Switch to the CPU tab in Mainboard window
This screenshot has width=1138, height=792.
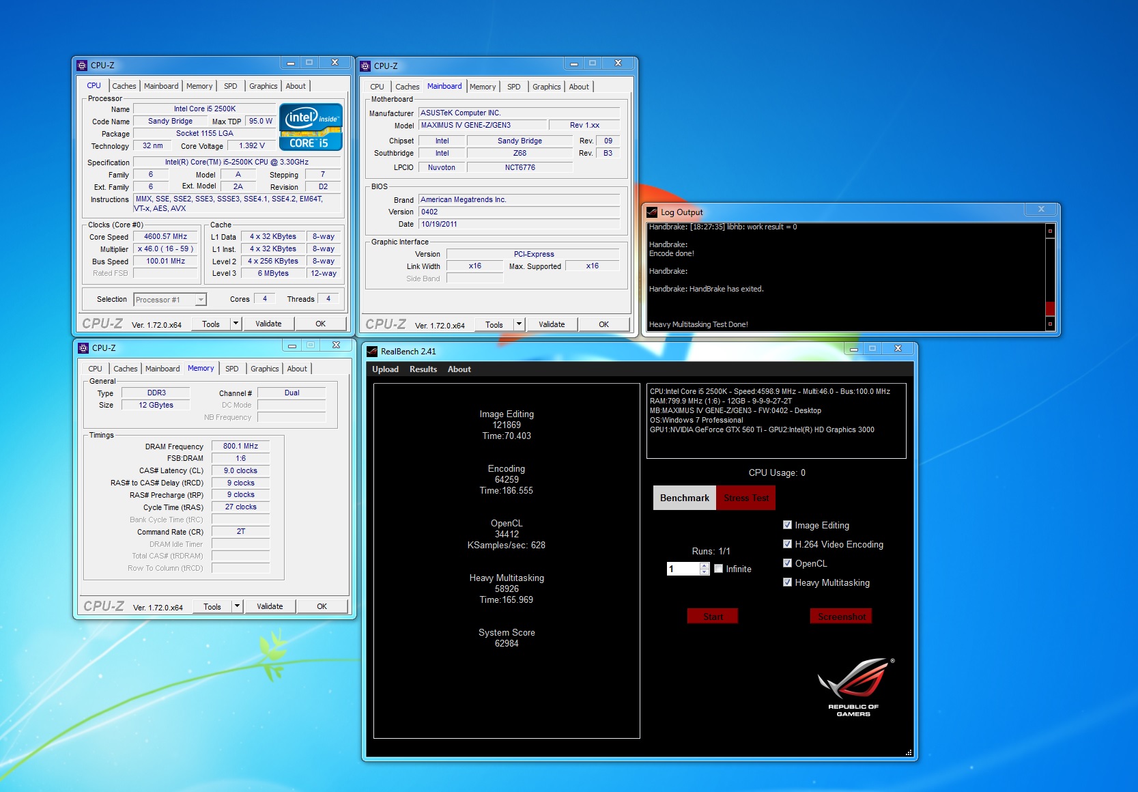pyautogui.click(x=377, y=87)
